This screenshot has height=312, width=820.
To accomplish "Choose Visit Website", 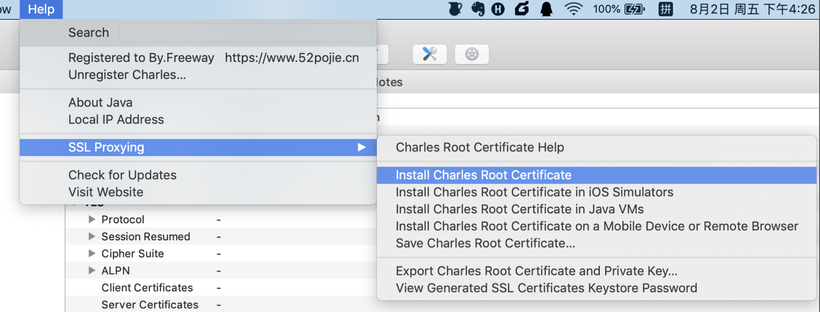I will [198, 192].
